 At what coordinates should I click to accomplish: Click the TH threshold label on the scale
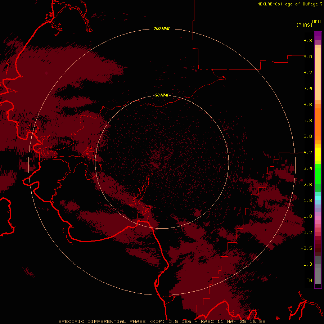click(309, 280)
